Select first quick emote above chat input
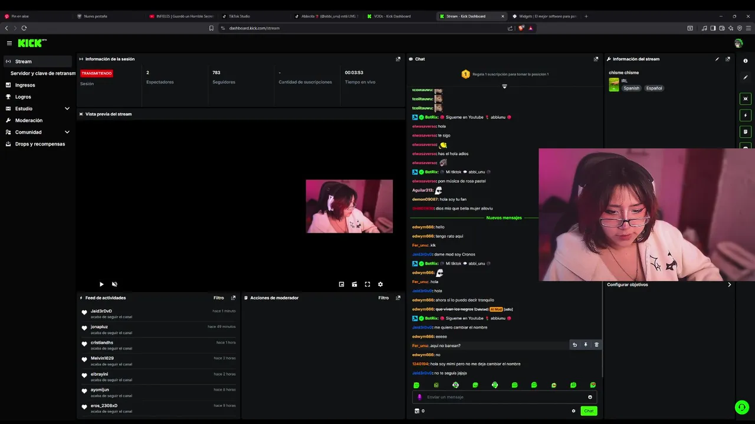This screenshot has height=424, width=755. (416, 385)
